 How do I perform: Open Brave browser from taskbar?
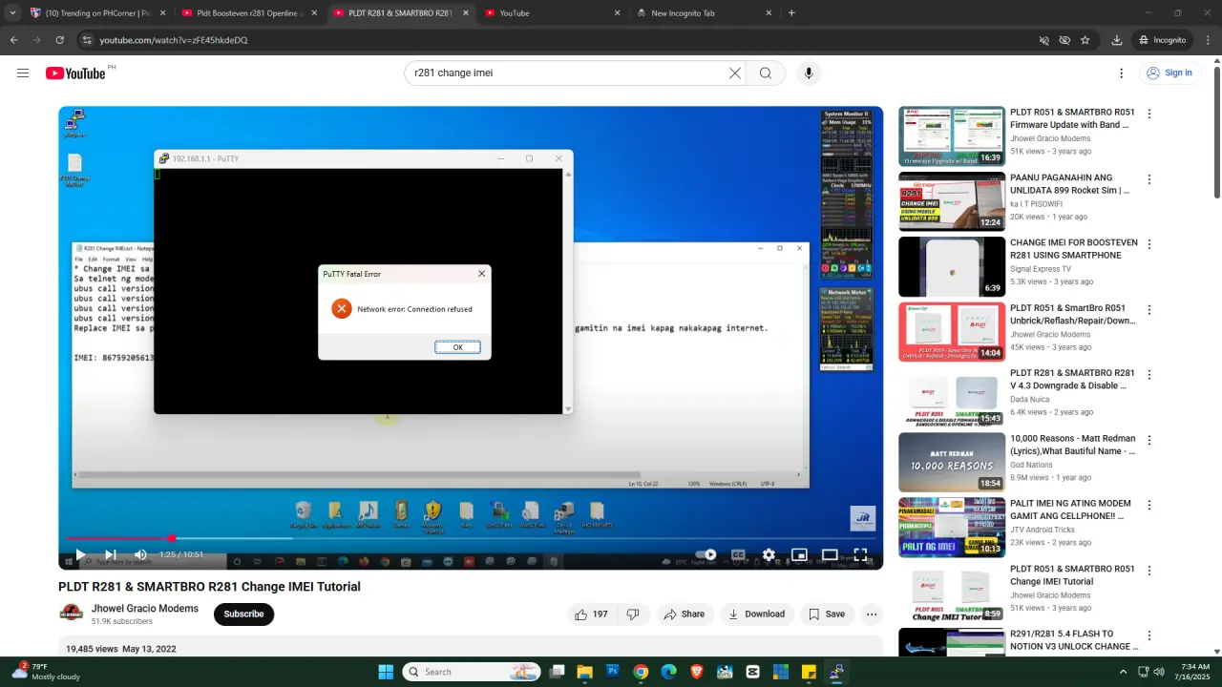click(x=697, y=672)
